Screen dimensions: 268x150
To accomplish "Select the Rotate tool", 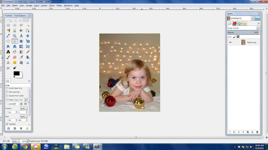I will (x=21, y=41).
